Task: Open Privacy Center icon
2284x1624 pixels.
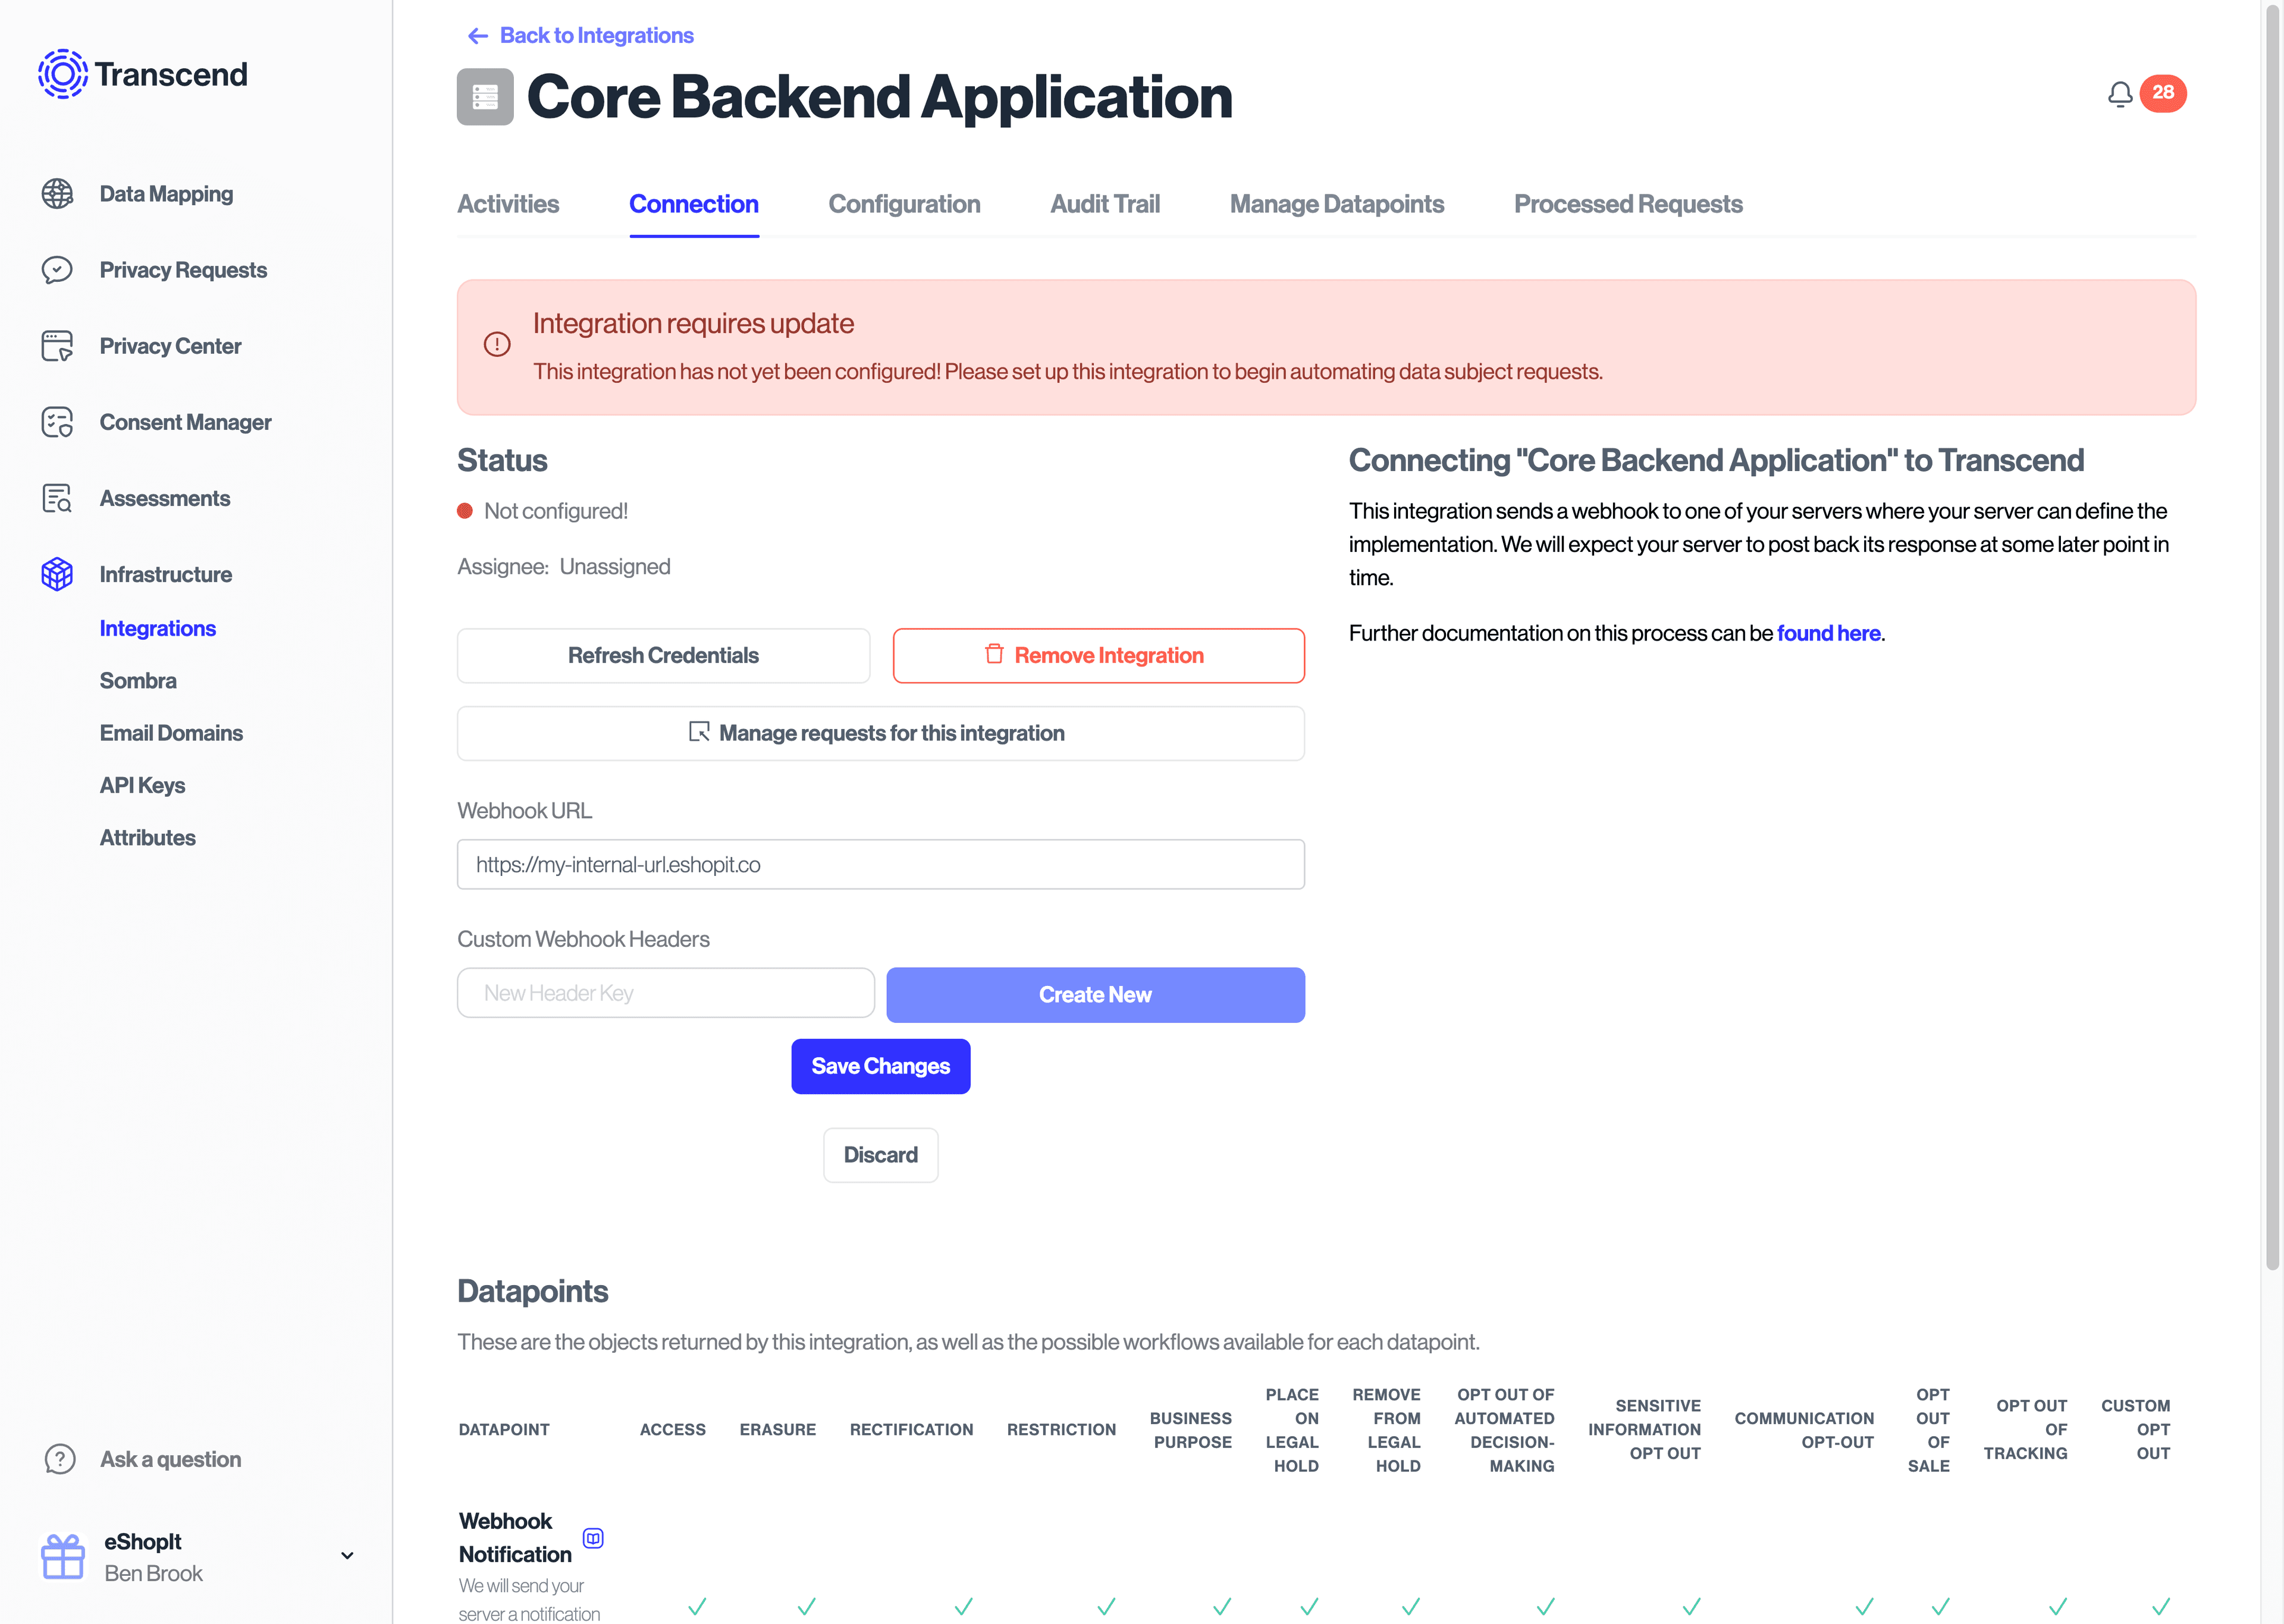Action: pyautogui.click(x=57, y=346)
